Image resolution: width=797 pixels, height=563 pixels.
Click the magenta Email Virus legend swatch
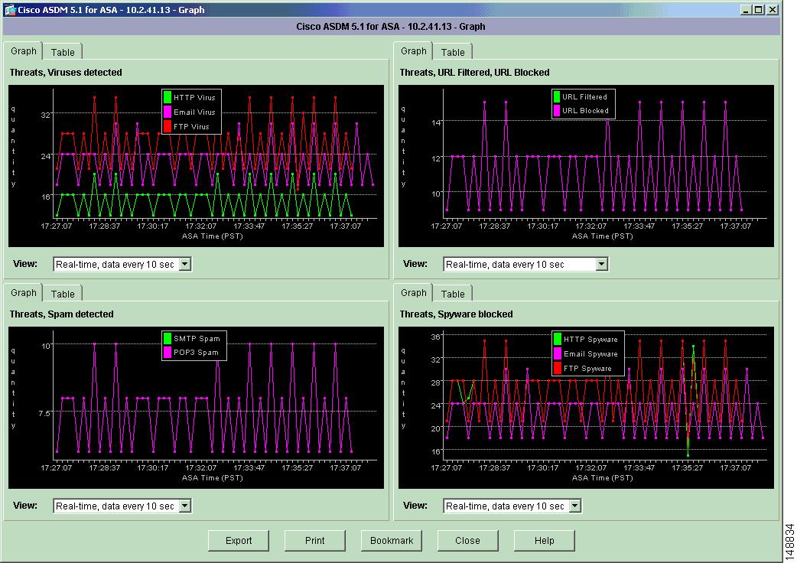168,112
